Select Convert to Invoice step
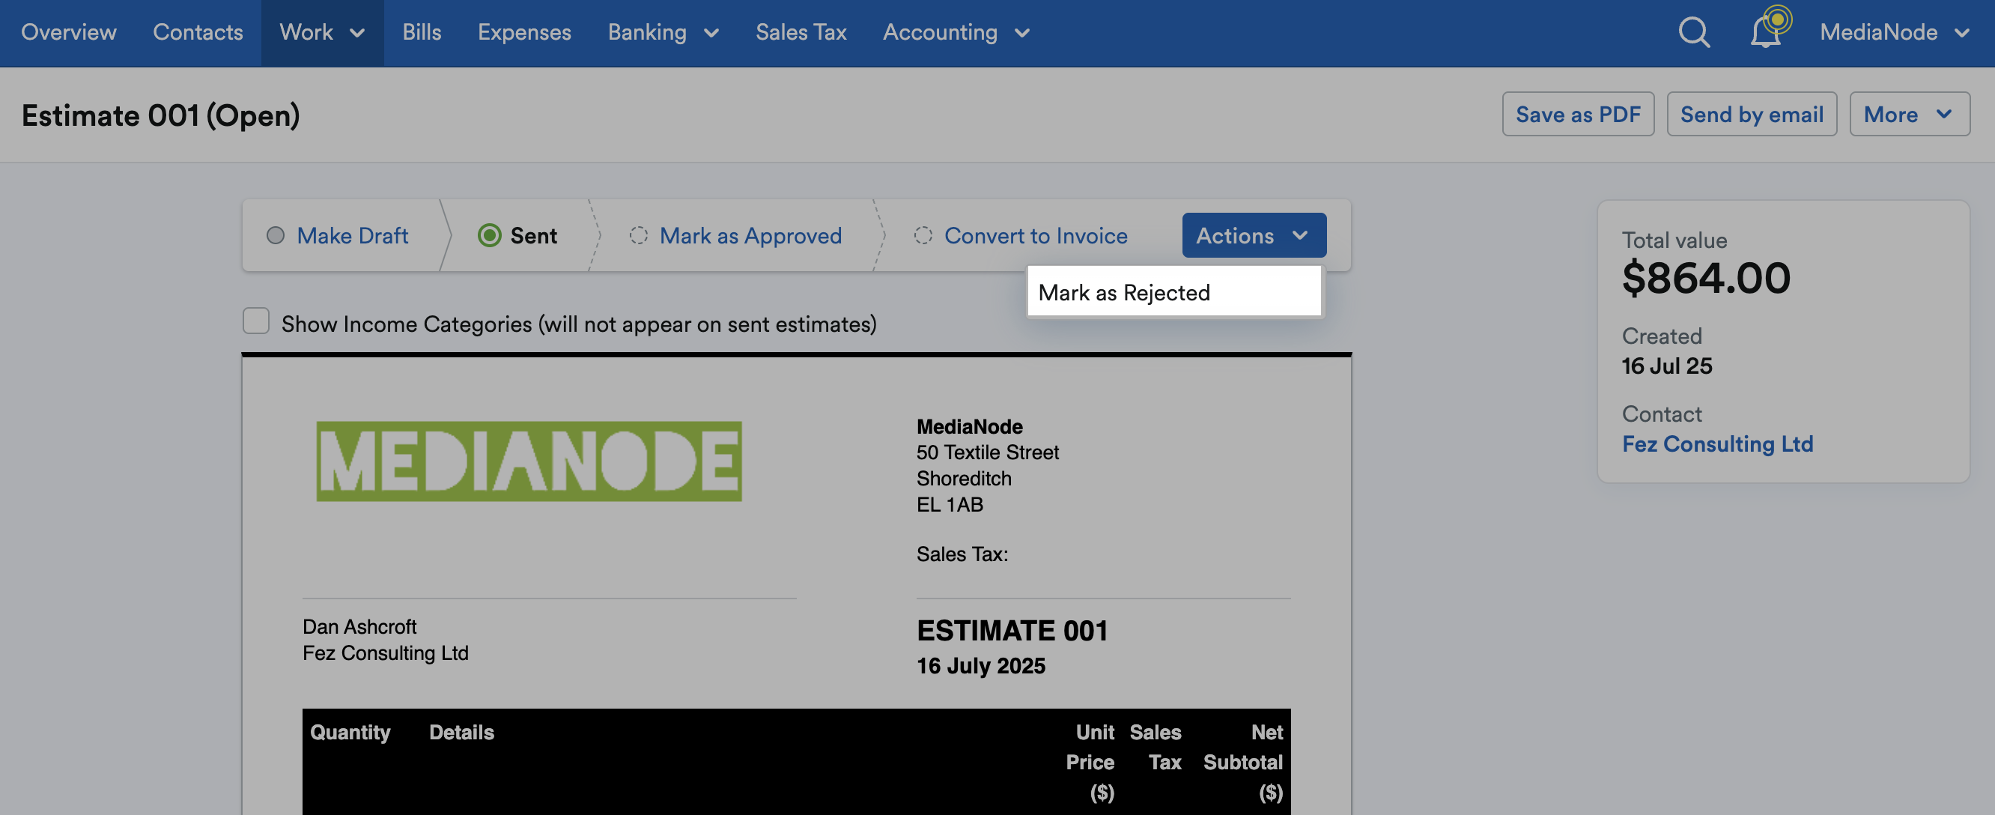The width and height of the screenshot is (1995, 815). pos(1021,235)
